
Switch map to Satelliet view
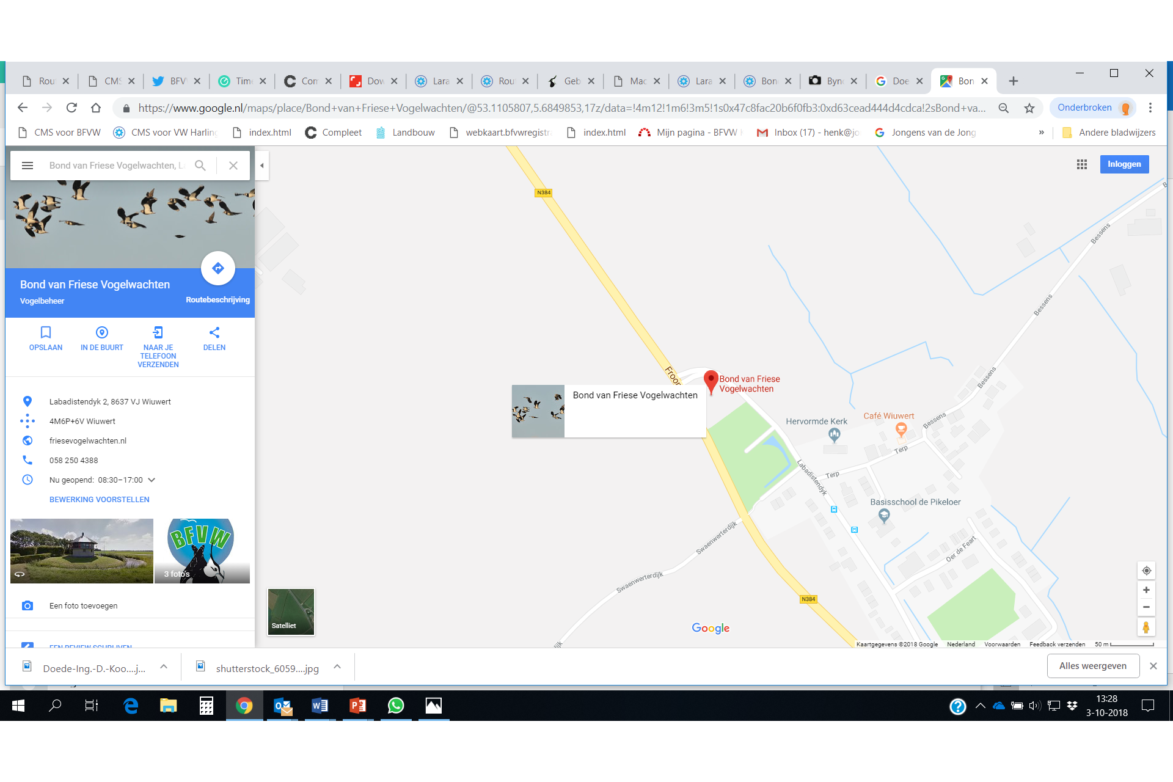291,612
